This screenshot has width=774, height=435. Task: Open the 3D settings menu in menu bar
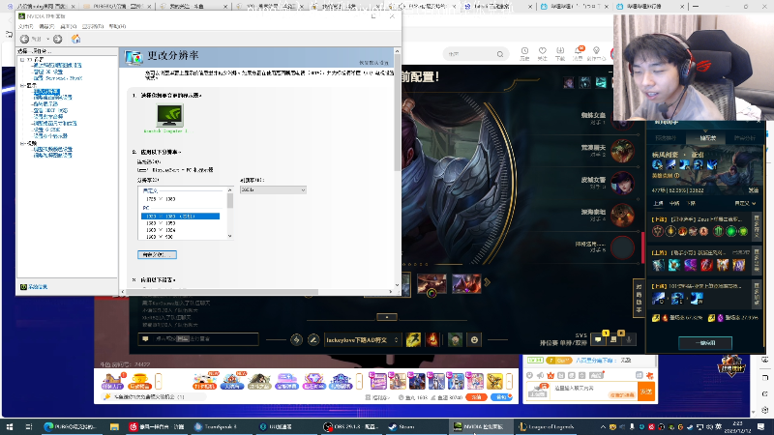pos(92,26)
